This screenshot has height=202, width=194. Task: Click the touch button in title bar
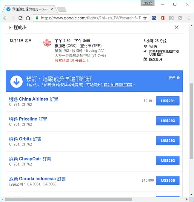coord(147,3)
